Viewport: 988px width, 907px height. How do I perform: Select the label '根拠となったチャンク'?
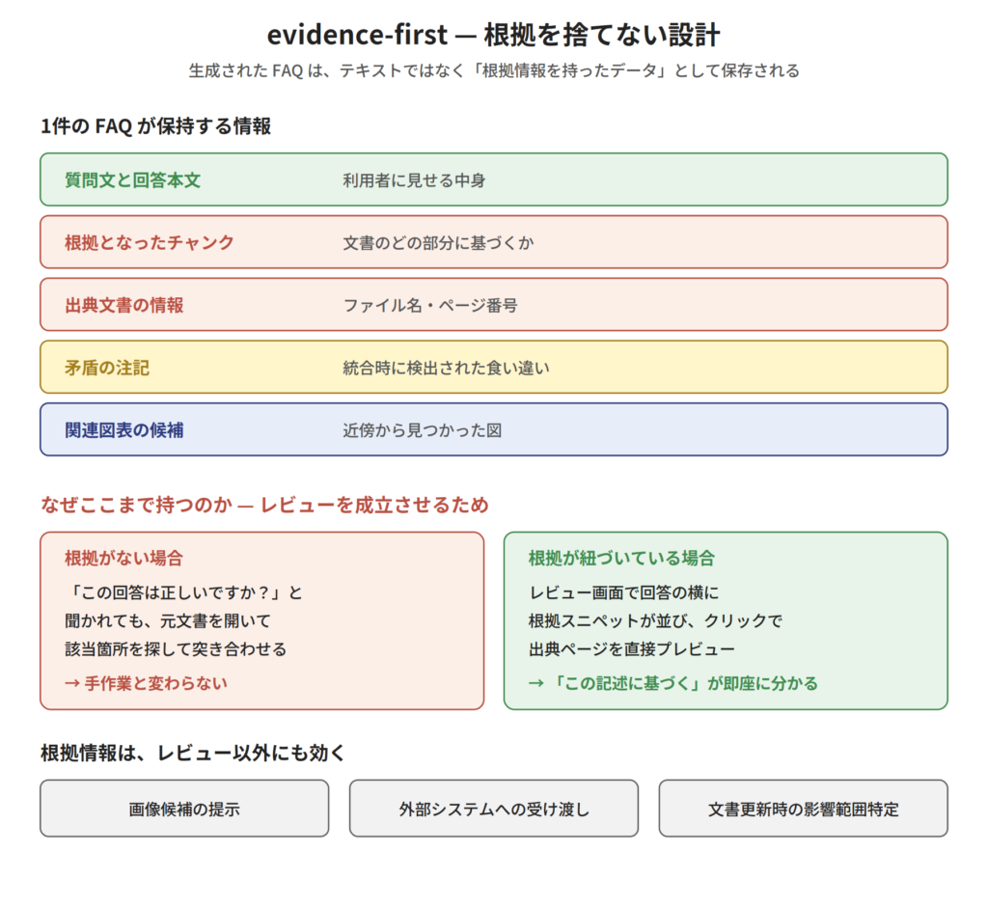[150, 242]
